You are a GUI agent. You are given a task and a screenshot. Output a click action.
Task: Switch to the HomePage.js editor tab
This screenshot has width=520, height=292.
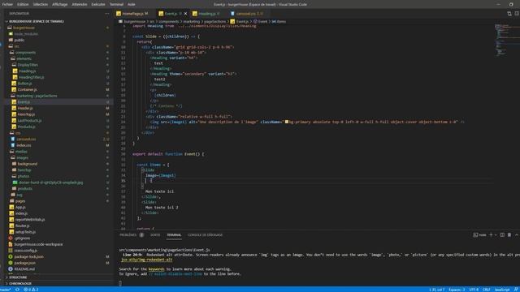(x=132, y=14)
